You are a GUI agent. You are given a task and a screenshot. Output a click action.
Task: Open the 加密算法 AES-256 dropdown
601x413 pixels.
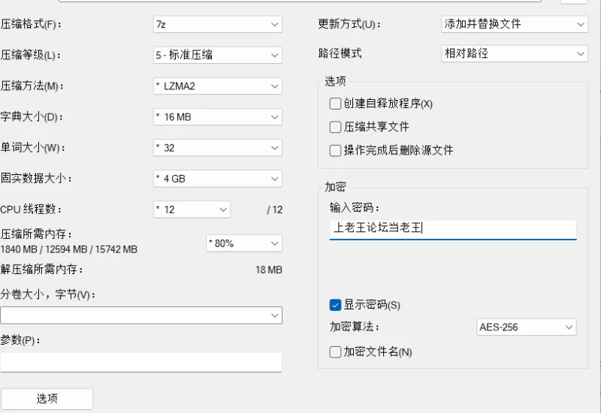coord(527,327)
